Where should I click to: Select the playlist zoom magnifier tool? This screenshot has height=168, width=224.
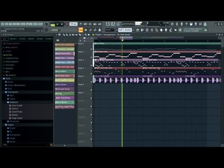[86, 35]
